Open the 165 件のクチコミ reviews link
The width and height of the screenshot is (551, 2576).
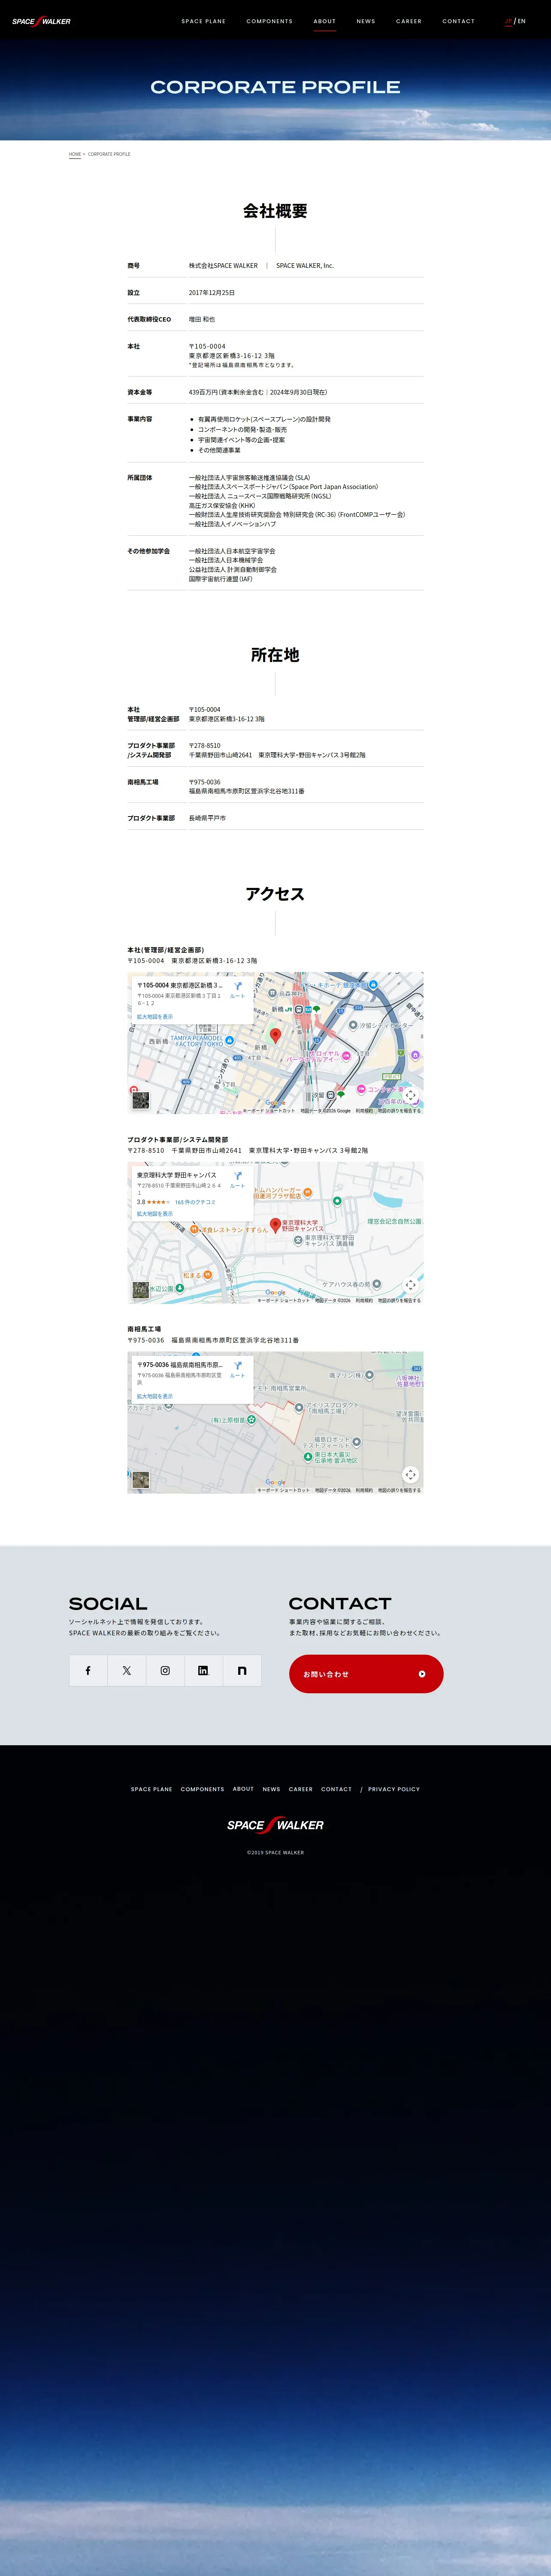195,1202
